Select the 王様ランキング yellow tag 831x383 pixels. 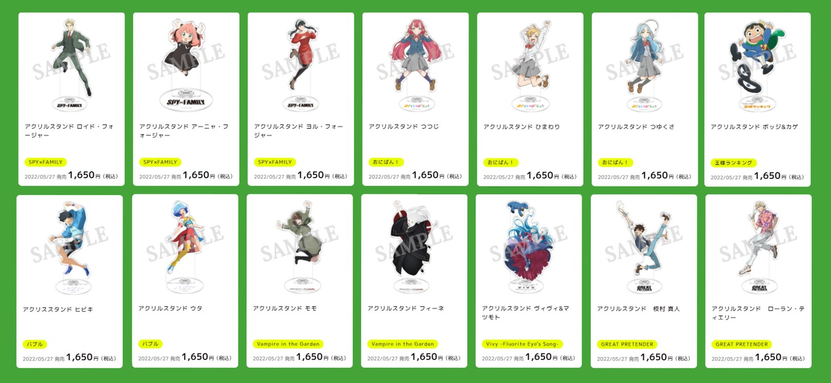tap(734, 163)
